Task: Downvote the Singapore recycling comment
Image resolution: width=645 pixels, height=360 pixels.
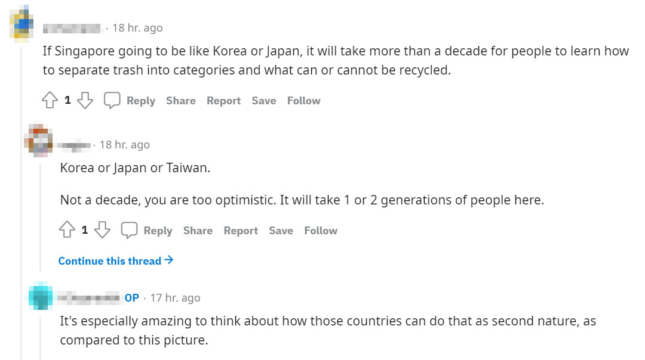Action: pos(85,101)
